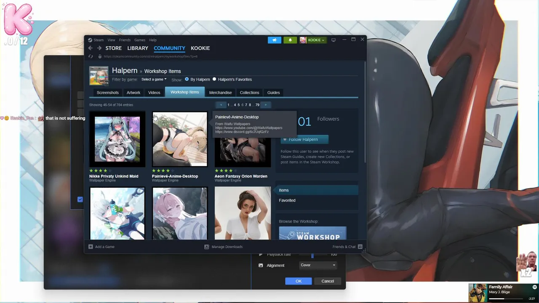Screen dimensions: 539x303
Task: Click Halpern's profile avatar
Action: pos(99,75)
